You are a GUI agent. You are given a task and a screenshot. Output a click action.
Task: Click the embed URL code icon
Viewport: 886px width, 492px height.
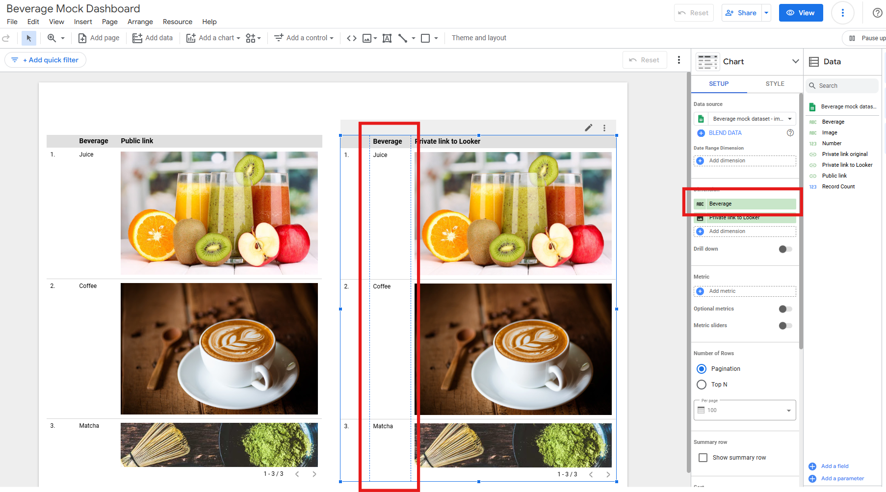point(351,38)
